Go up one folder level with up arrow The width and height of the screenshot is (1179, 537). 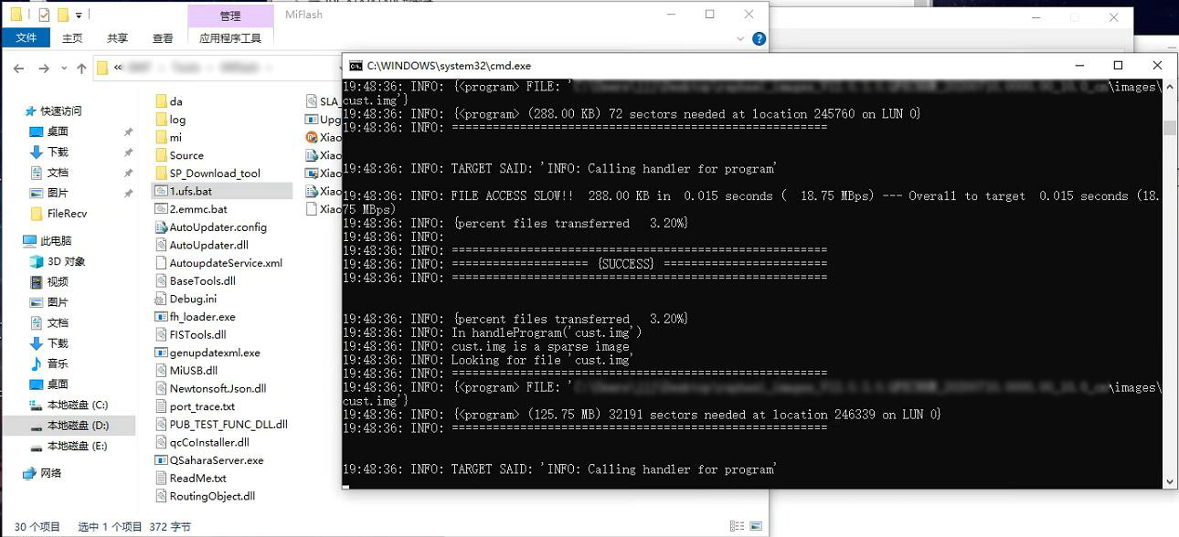81,68
